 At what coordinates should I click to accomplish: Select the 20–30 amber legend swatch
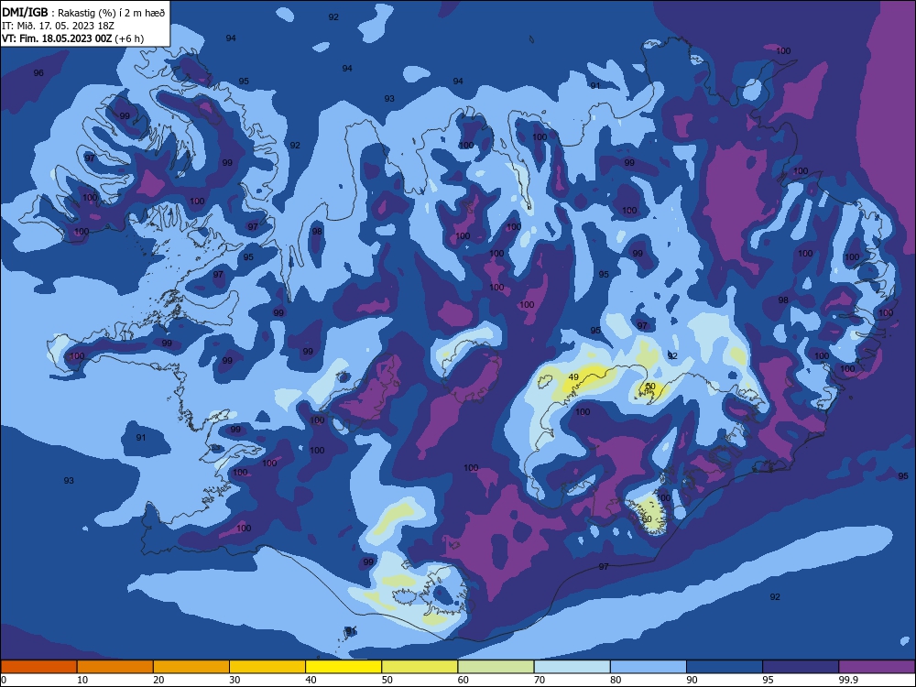(x=191, y=667)
